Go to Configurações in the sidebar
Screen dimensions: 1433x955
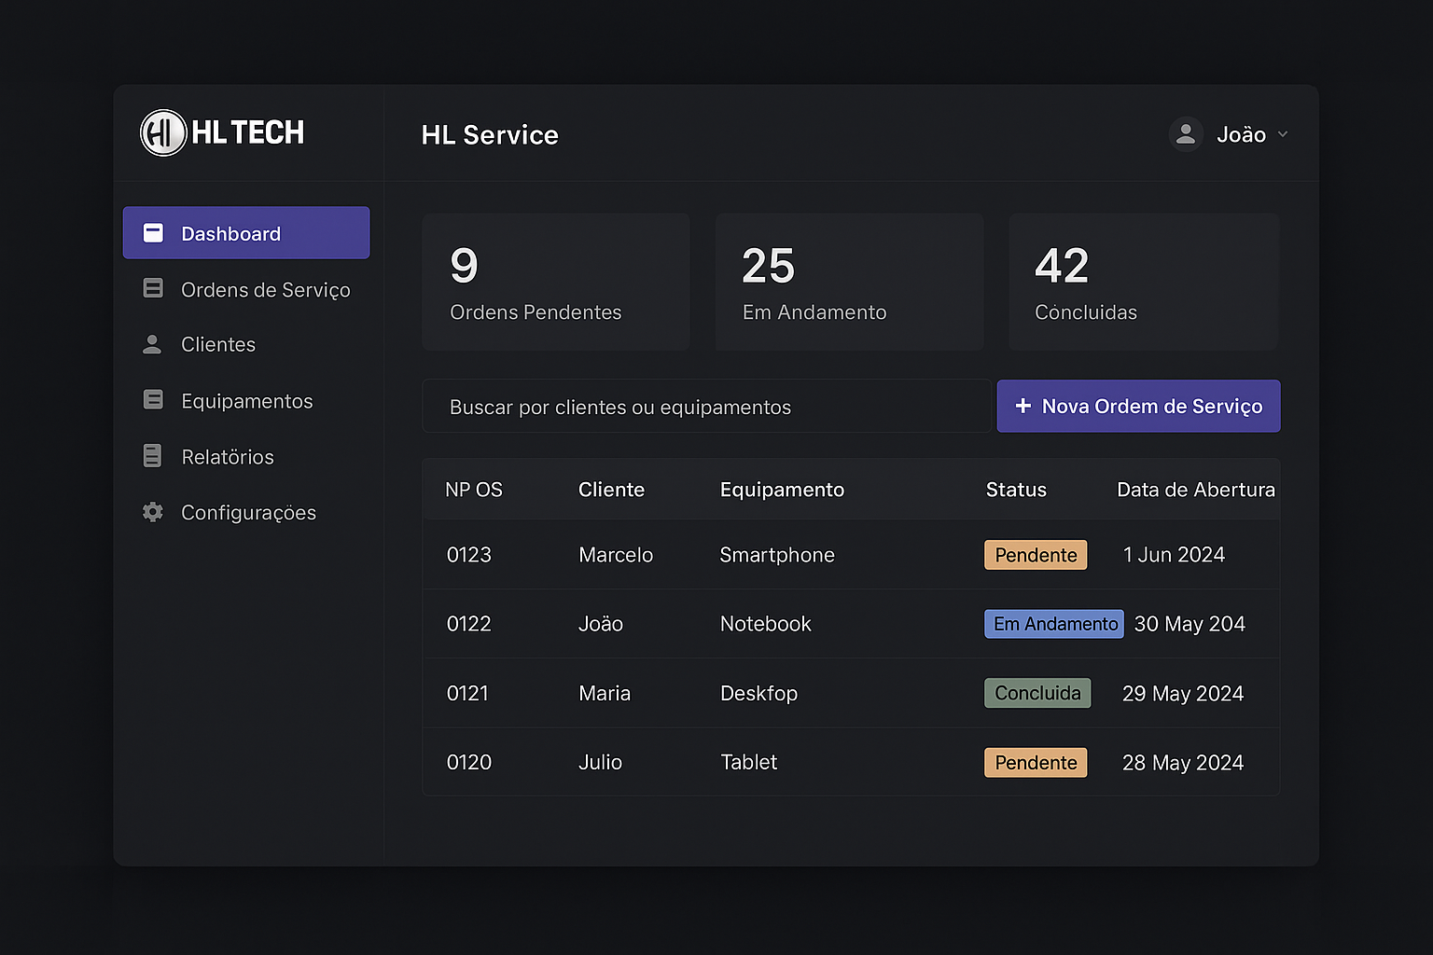248,513
